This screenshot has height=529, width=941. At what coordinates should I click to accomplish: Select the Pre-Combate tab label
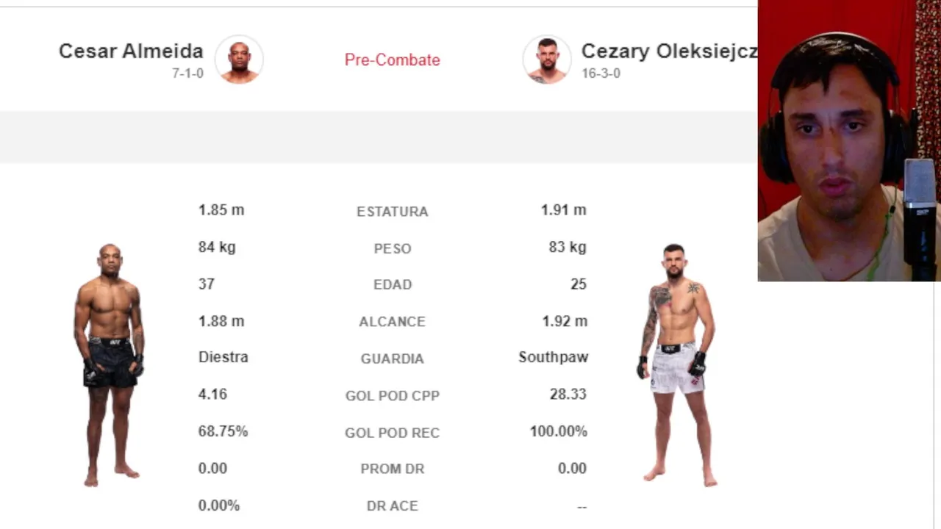click(392, 60)
